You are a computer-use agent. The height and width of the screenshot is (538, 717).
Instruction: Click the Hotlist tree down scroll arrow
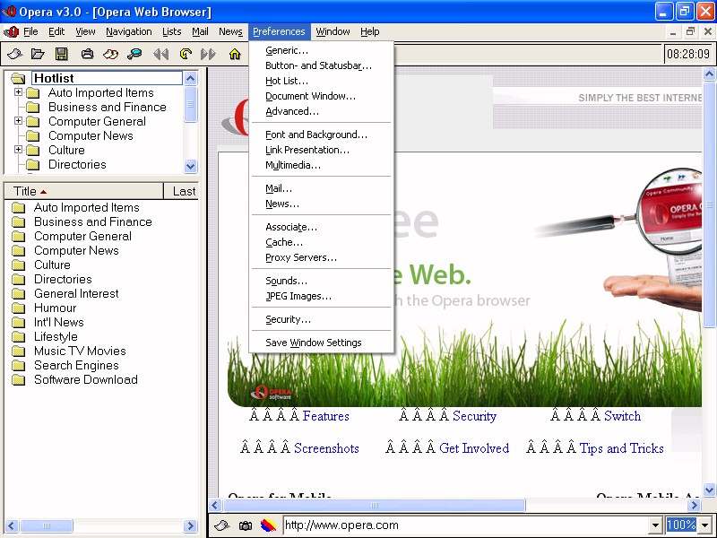pos(191,166)
